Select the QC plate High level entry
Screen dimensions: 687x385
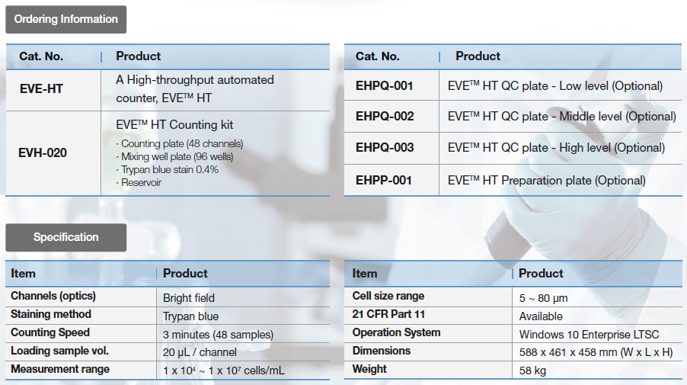[x=556, y=148]
